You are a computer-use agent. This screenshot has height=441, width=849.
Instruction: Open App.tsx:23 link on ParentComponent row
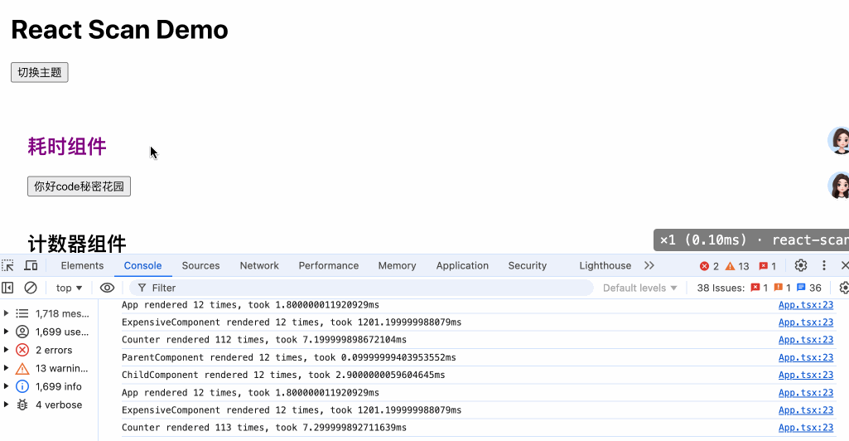tap(806, 357)
